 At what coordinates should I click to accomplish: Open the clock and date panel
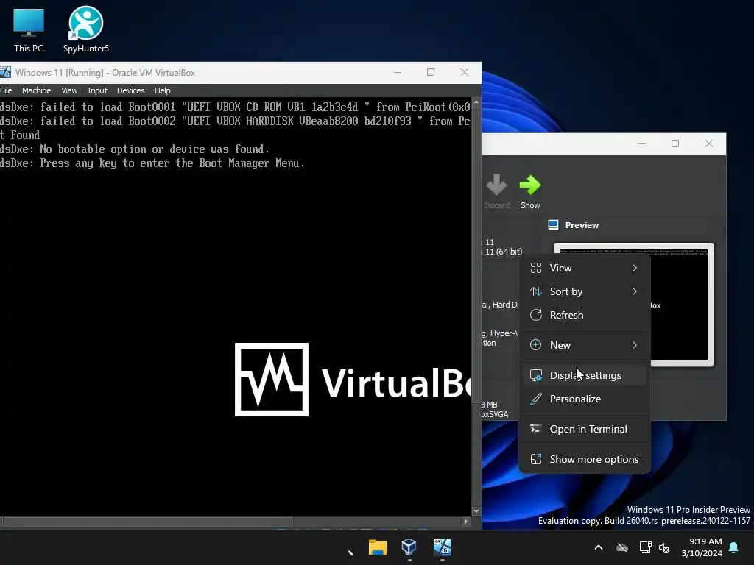702,547
